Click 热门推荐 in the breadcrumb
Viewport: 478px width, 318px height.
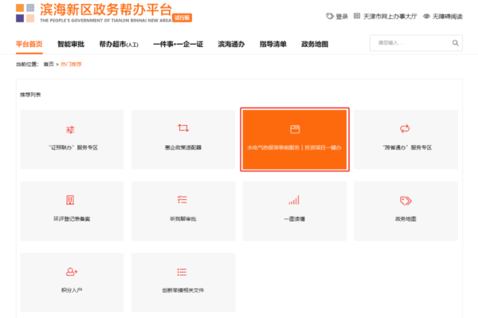point(71,64)
